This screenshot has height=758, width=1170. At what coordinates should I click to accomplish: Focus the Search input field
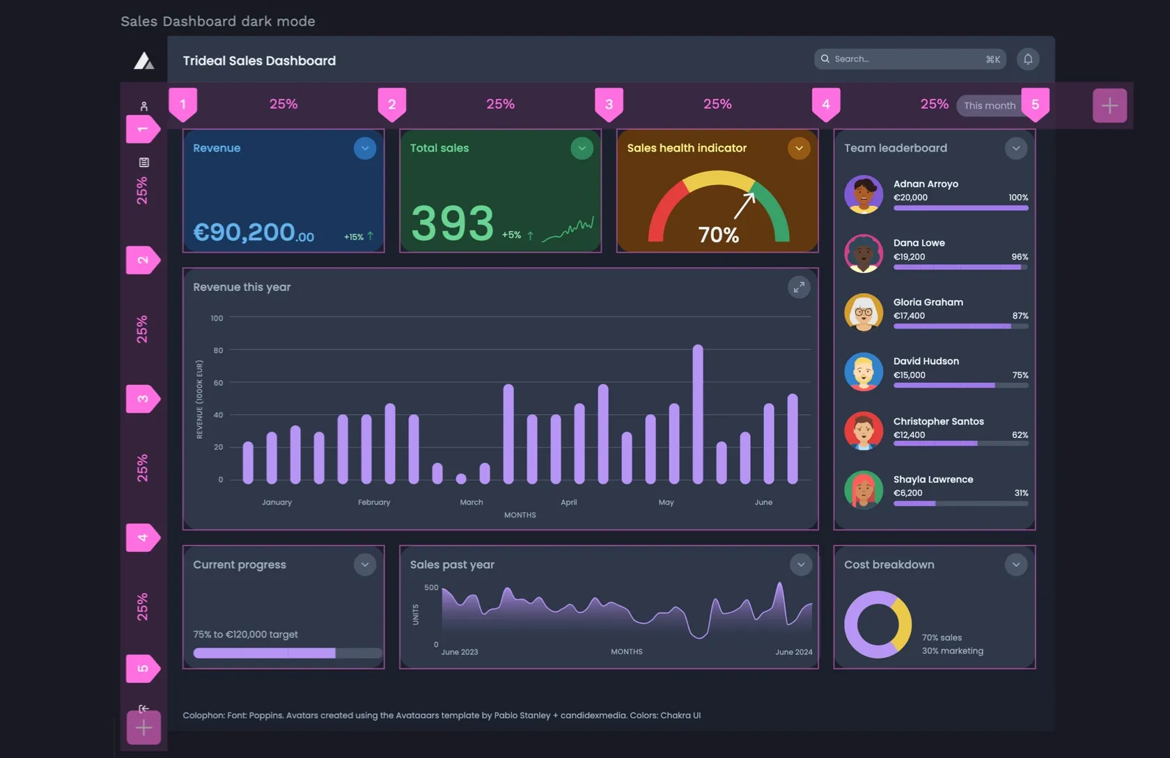[910, 59]
